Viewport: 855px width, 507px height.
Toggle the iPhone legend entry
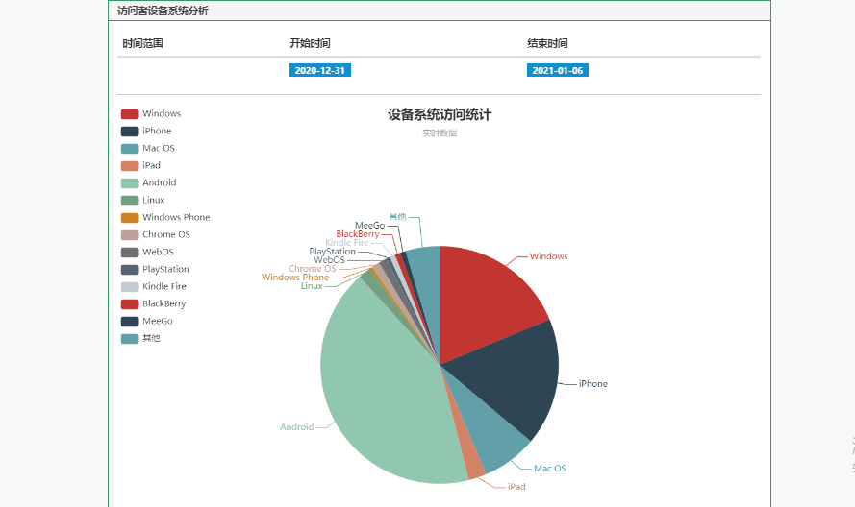pyautogui.click(x=146, y=131)
